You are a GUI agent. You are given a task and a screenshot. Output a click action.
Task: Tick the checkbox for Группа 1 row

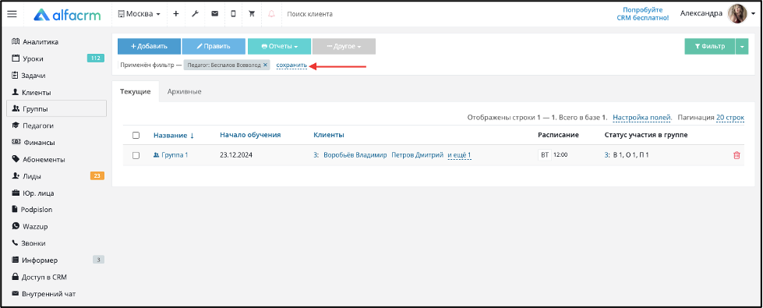coord(136,155)
